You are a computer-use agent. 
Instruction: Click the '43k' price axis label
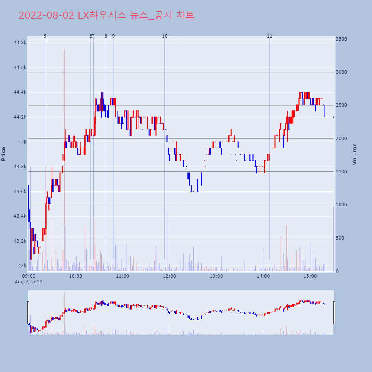[22, 266]
